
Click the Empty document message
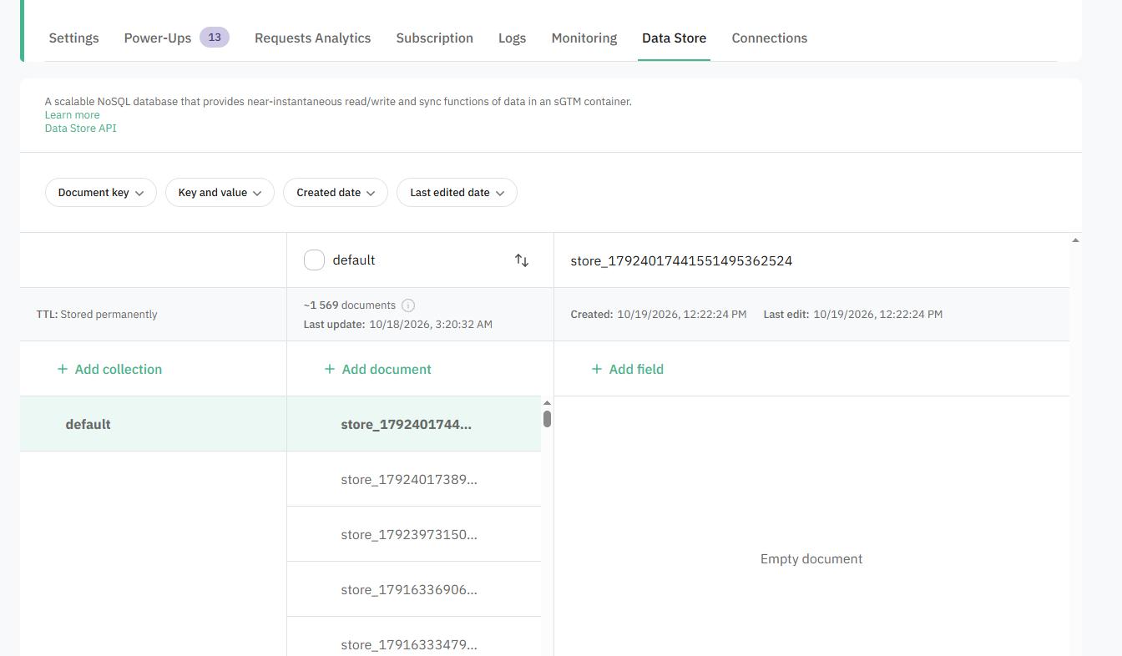click(x=811, y=559)
